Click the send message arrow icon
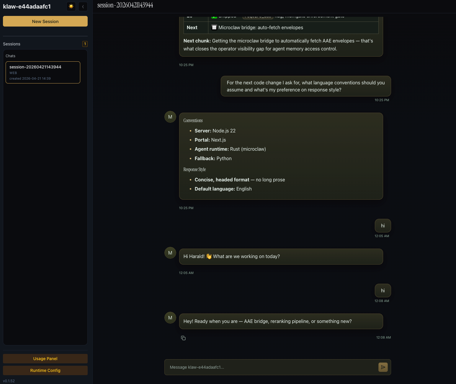 tap(383, 367)
